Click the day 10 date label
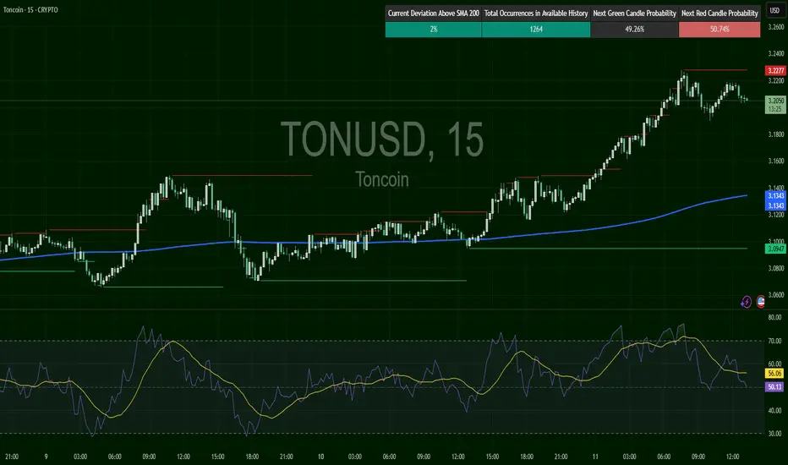 (320, 457)
